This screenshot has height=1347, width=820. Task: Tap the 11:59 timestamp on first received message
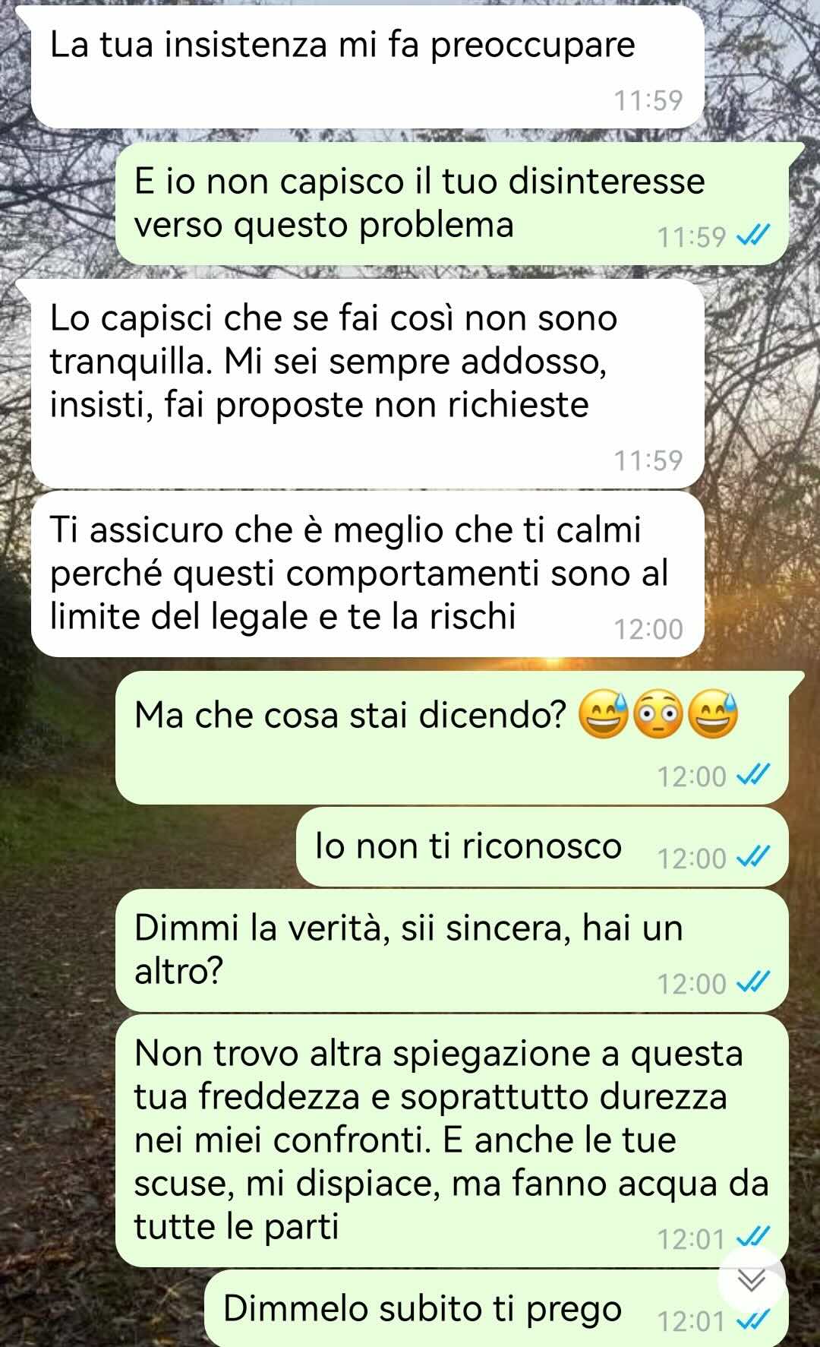(x=648, y=100)
